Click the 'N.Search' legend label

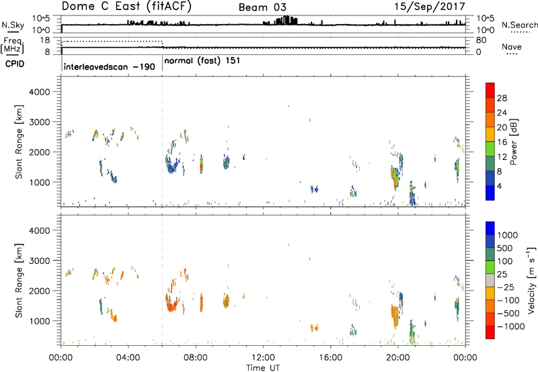point(519,25)
